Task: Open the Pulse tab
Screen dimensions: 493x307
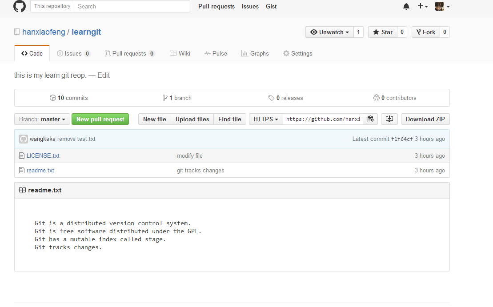Action: (216, 53)
